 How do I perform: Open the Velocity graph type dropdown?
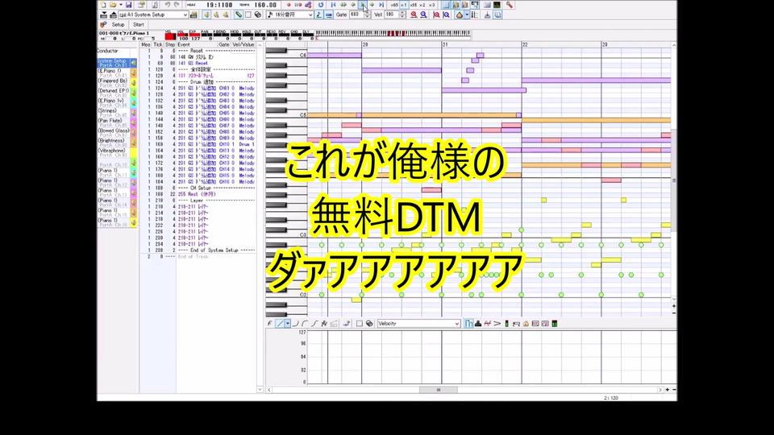tap(418, 324)
